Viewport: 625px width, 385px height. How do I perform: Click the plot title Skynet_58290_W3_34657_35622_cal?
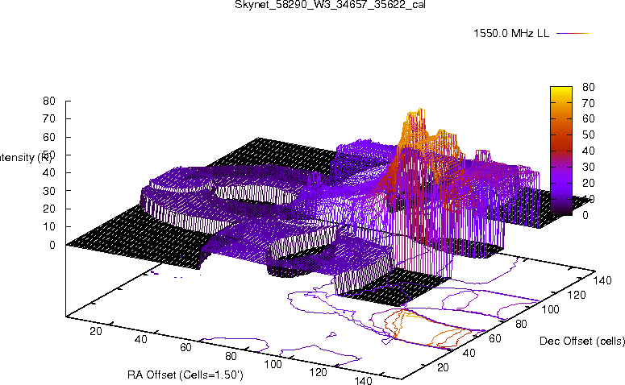tap(330, 4)
